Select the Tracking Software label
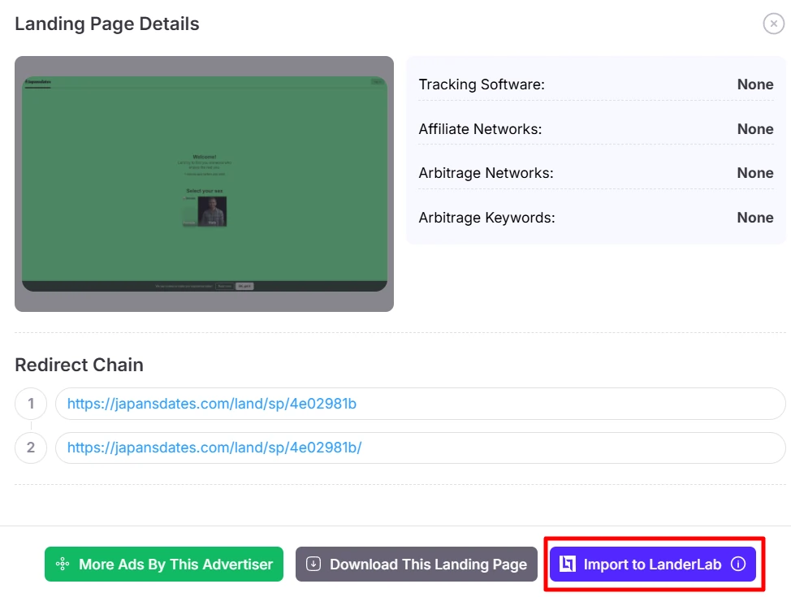Viewport: 791px width, 597px height. pos(482,84)
